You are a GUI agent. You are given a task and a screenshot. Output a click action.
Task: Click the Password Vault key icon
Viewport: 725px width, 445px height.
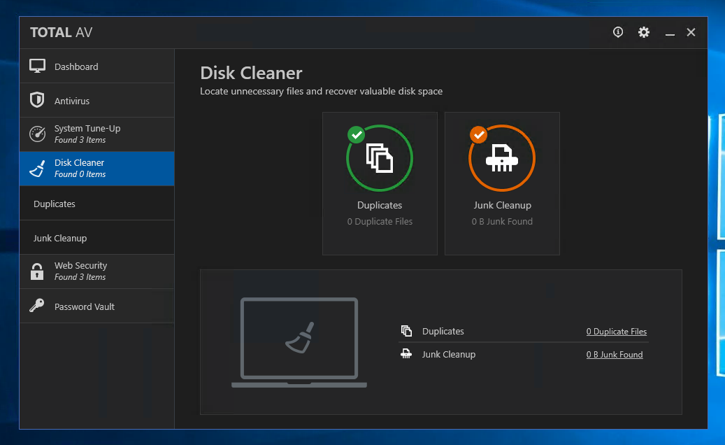[37, 305]
